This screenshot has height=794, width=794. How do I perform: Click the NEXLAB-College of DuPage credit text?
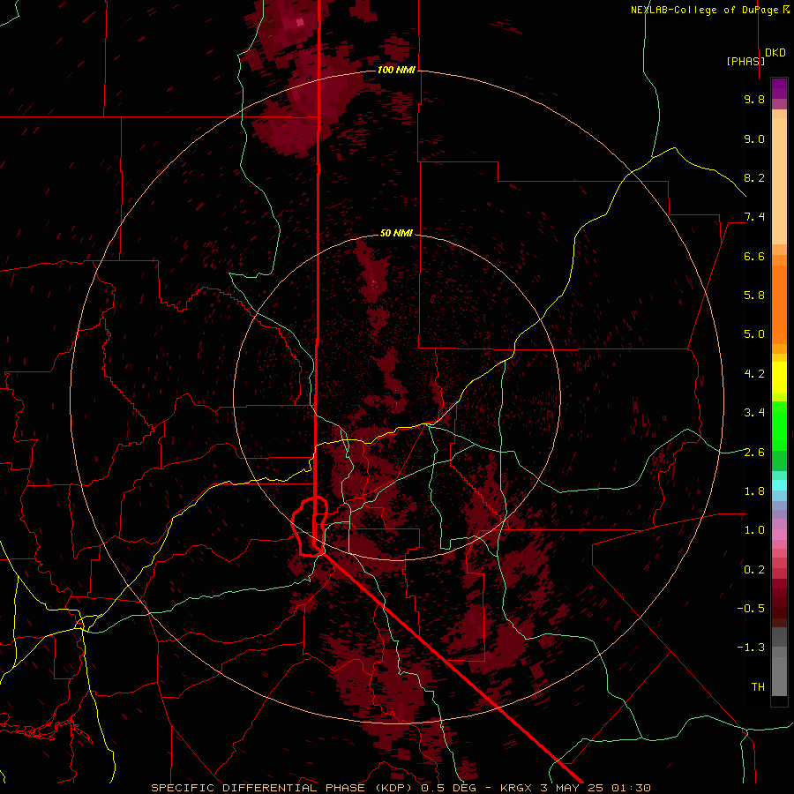(x=705, y=10)
